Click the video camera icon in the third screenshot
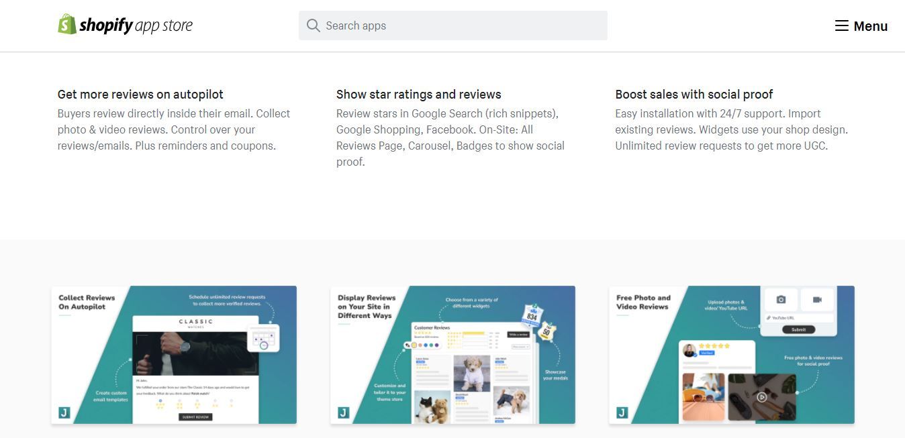 tap(817, 300)
